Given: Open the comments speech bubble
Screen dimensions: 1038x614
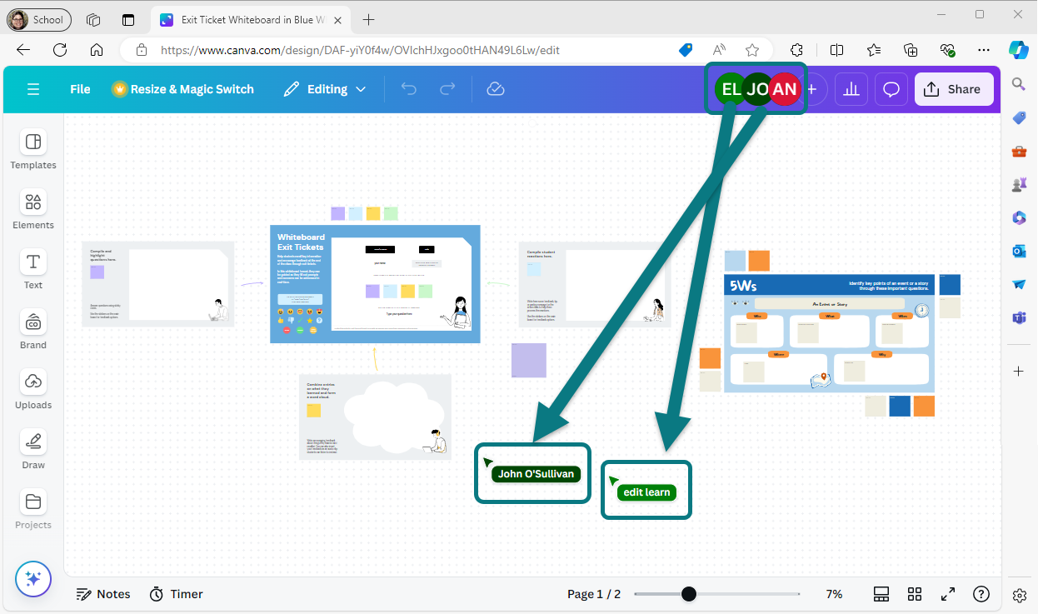Looking at the screenshot, I should [891, 89].
